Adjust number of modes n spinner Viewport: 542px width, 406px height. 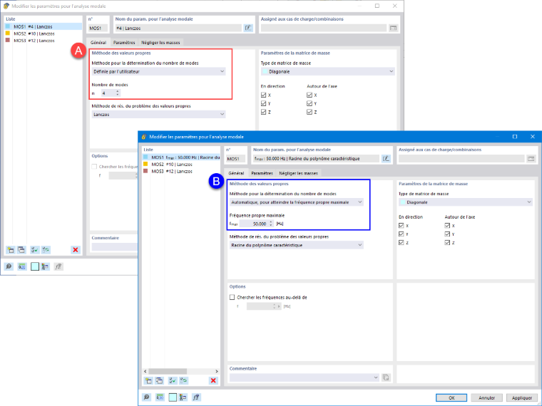(x=118, y=93)
